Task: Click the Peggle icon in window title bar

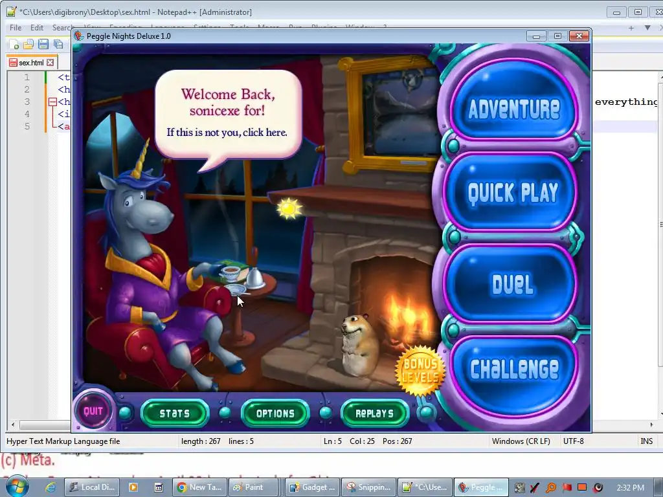Action: [x=78, y=36]
